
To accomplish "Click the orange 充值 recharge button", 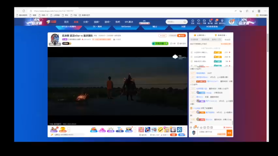I will point(173,135).
